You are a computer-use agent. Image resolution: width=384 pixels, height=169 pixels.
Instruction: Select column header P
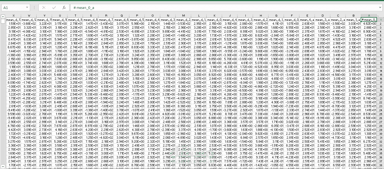pos(137,15)
